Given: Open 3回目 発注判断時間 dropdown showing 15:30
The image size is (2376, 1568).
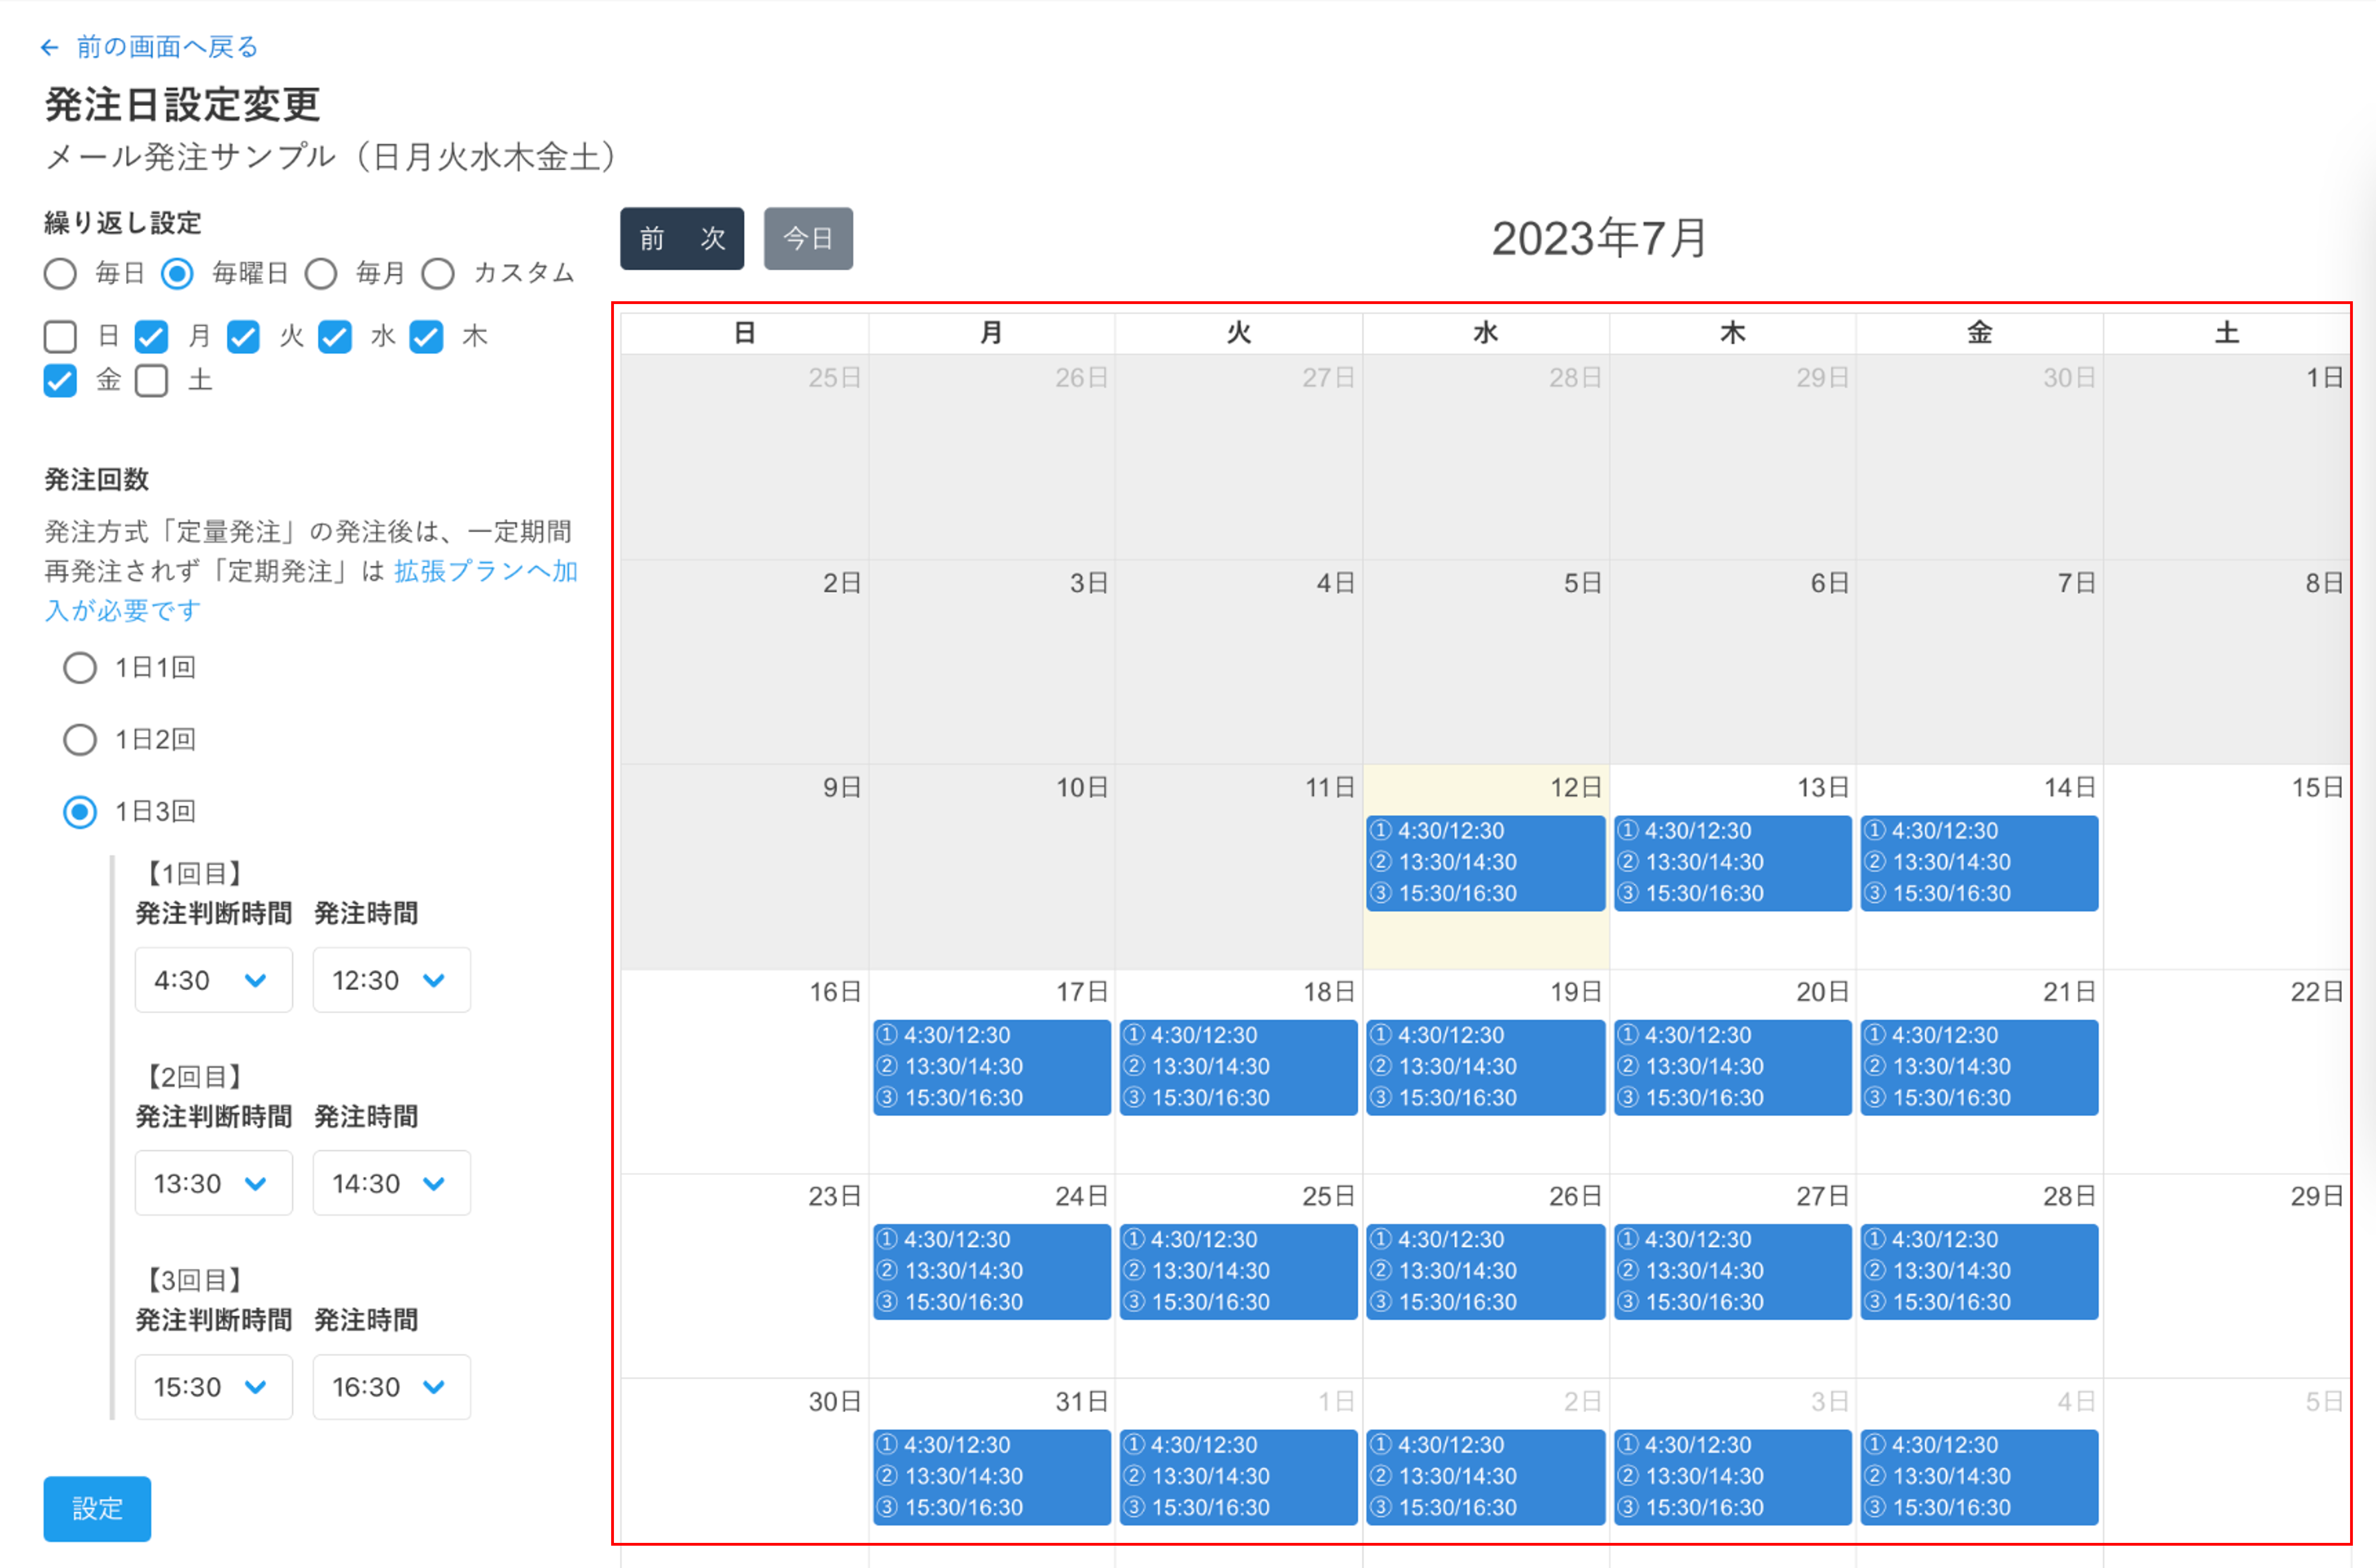Looking at the screenshot, I should 213,1387.
